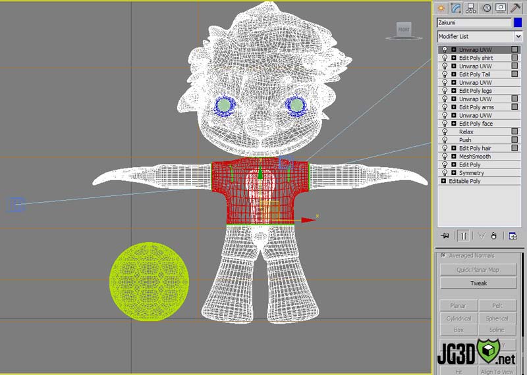527x375 pixels.
Task: Toggle lightbulb for Edit Poly Tail modifier
Action: pyautogui.click(x=445, y=74)
